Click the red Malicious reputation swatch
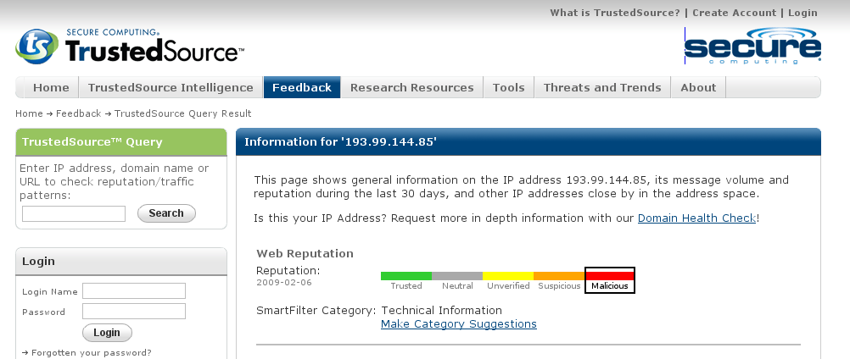Viewport: 850px width, 359px height. click(610, 276)
